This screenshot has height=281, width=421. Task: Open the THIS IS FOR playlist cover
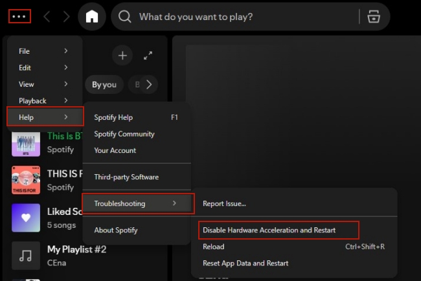pos(26,180)
